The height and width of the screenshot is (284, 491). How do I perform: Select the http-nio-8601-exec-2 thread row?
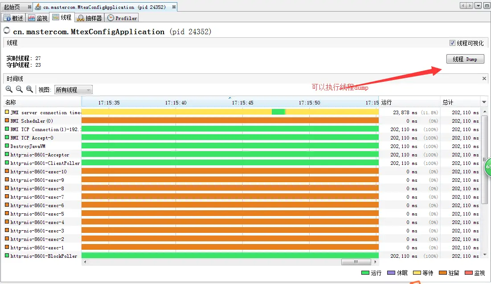point(242,239)
